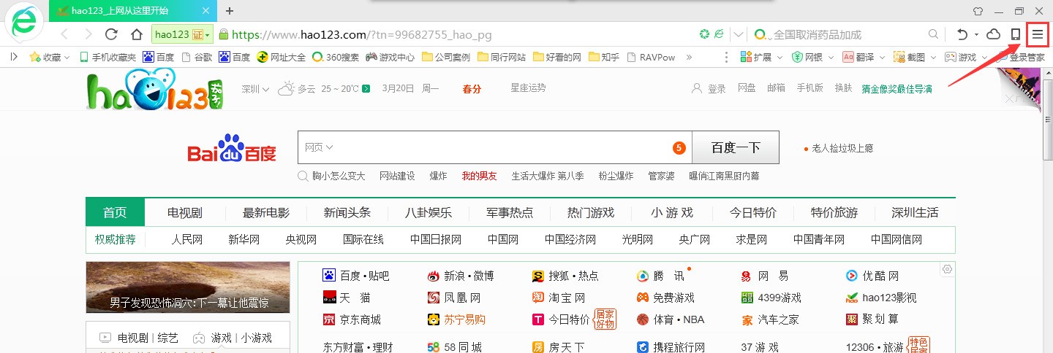The width and height of the screenshot is (1053, 353).
Task: Open the RAVPow bookmark
Action: tap(650, 57)
